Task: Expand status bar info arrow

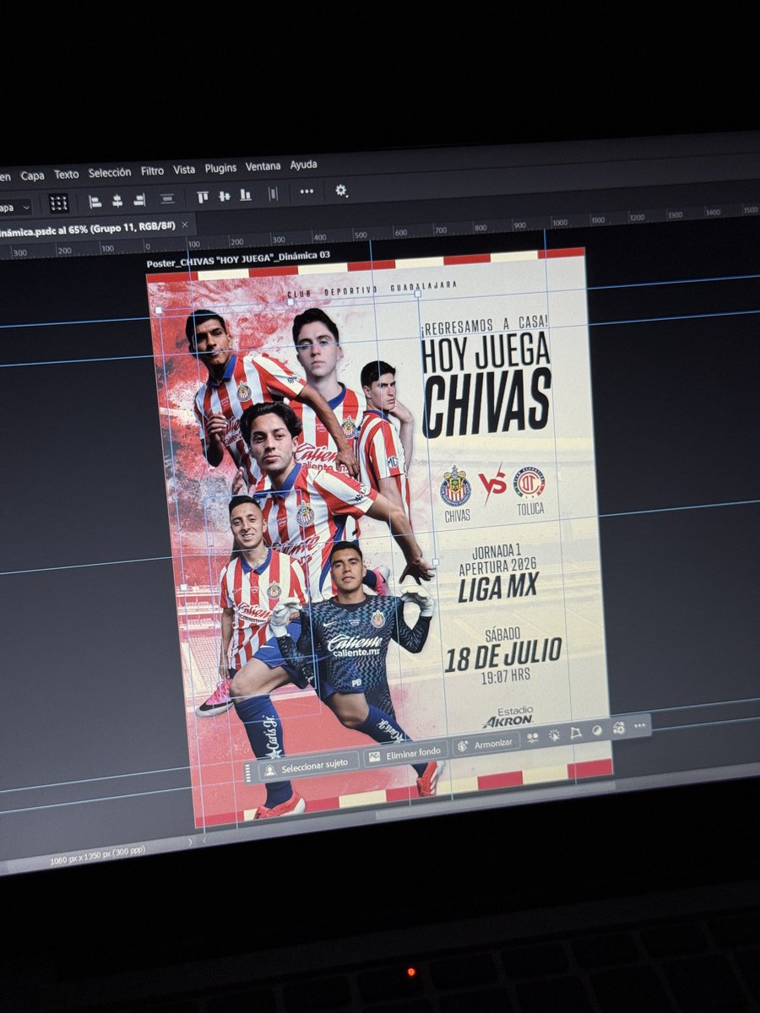Action: [x=190, y=842]
